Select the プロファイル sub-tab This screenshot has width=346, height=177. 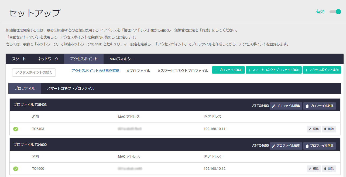25,88
